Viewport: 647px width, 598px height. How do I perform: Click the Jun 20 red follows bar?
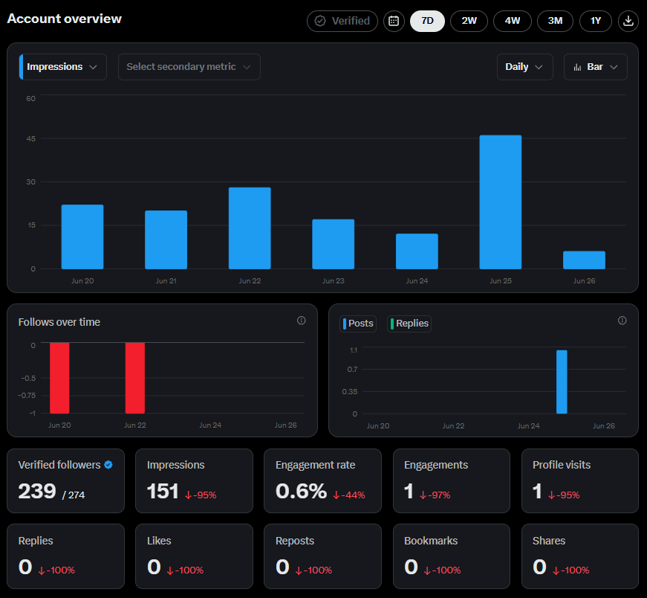59,378
